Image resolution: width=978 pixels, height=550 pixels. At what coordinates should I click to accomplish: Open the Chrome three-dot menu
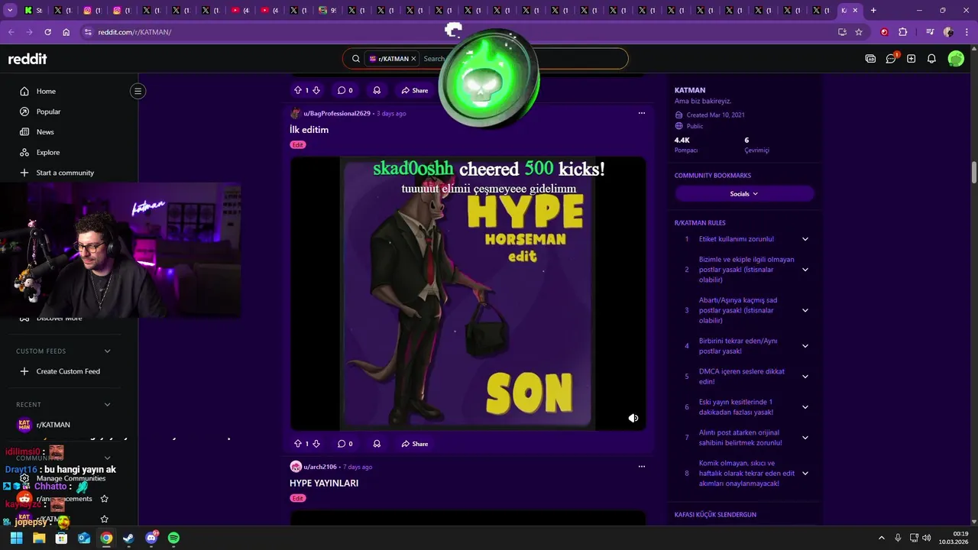(967, 32)
